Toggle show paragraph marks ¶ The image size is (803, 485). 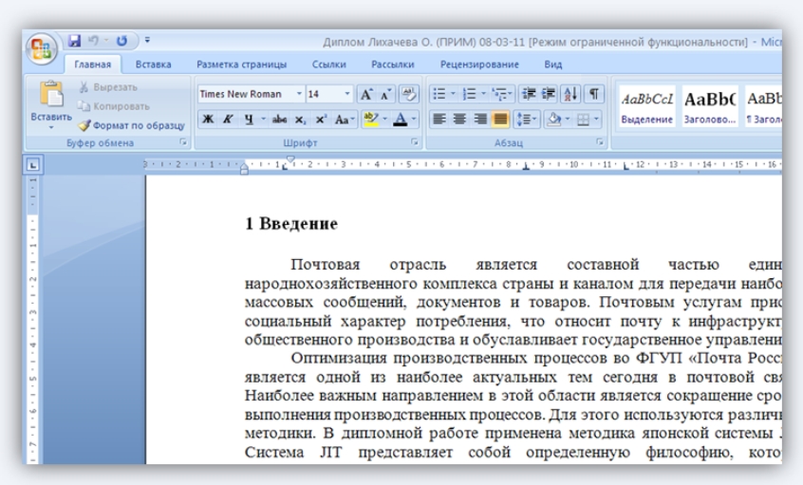(593, 94)
